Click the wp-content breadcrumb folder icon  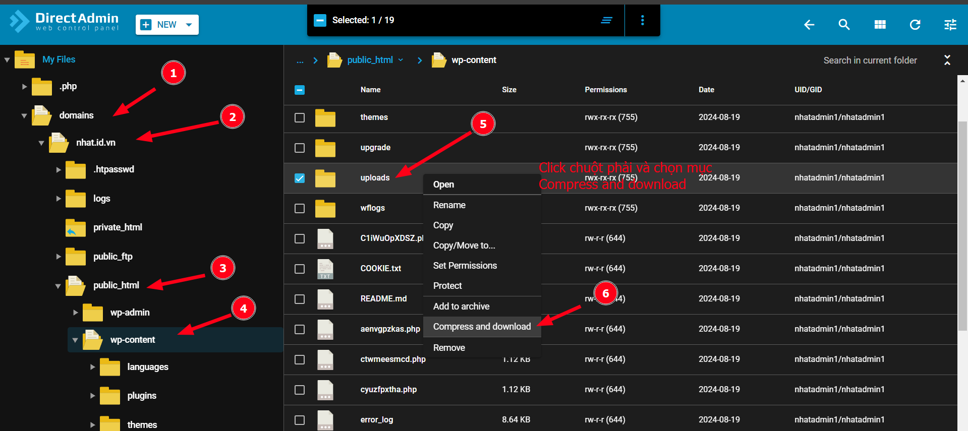(439, 60)
